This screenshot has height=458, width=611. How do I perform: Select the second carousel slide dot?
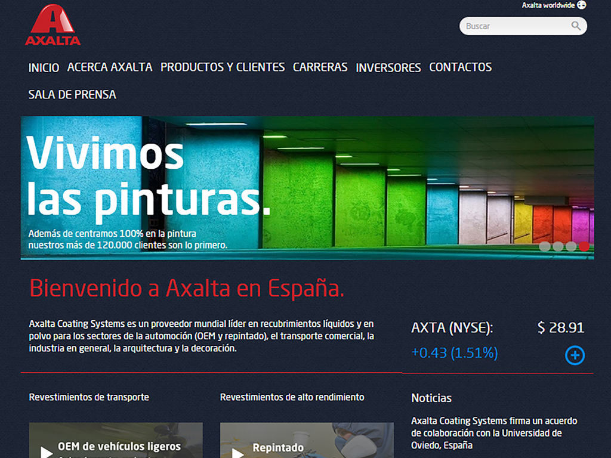pyautogui.click(x=558, y=246)
